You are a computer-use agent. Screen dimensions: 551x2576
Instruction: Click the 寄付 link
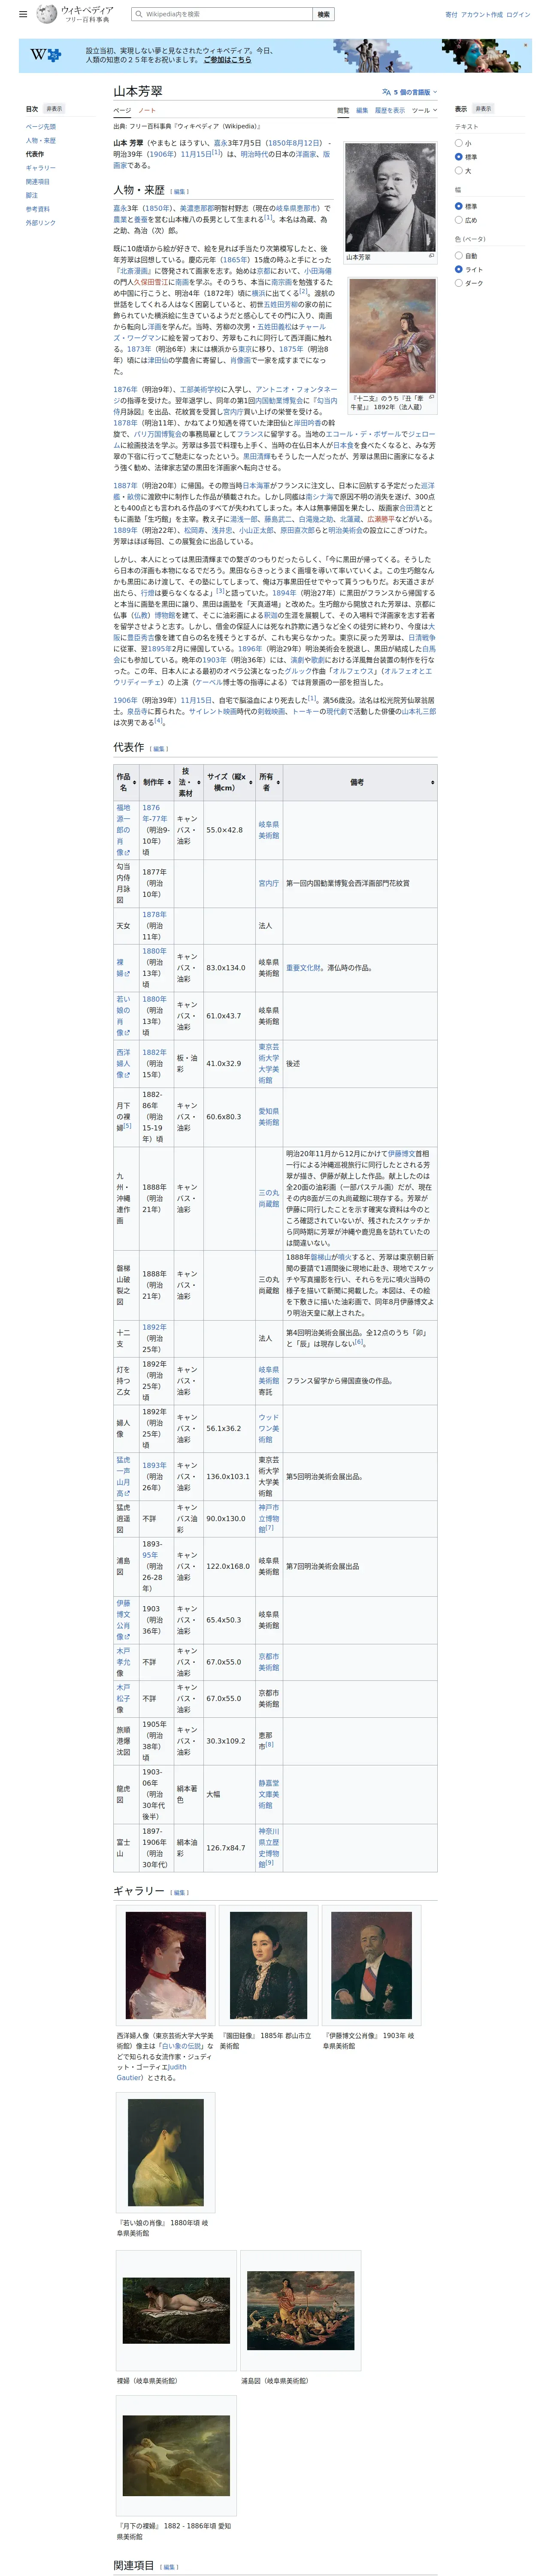click(x=451, y=14)
